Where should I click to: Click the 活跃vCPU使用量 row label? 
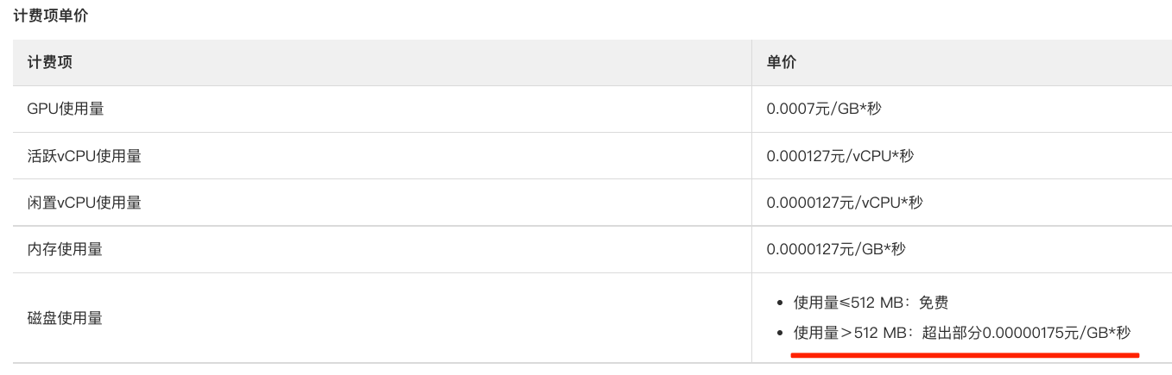tap(85, 156)
